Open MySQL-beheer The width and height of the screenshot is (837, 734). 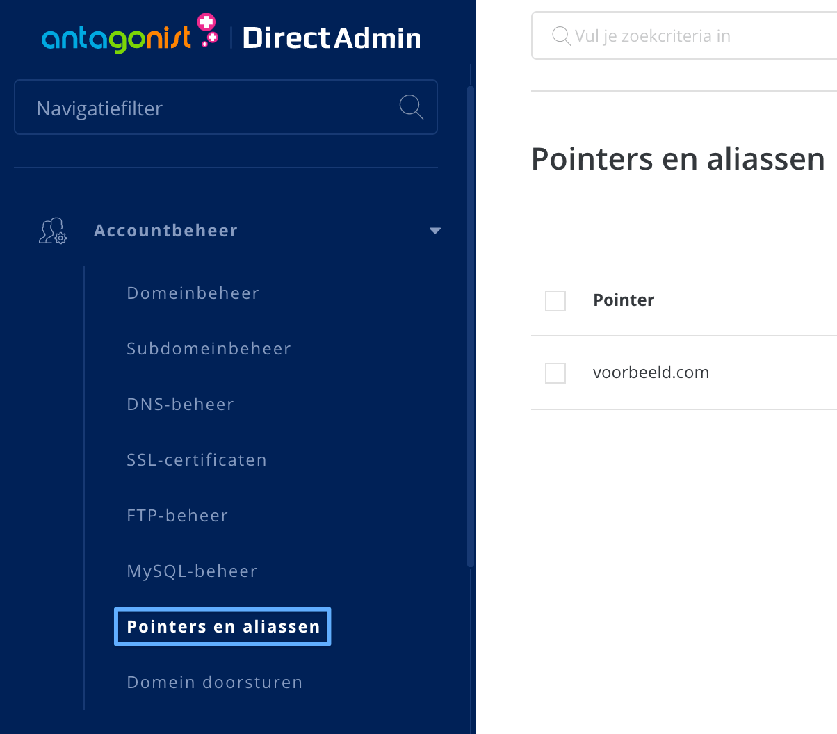(191, 571)
